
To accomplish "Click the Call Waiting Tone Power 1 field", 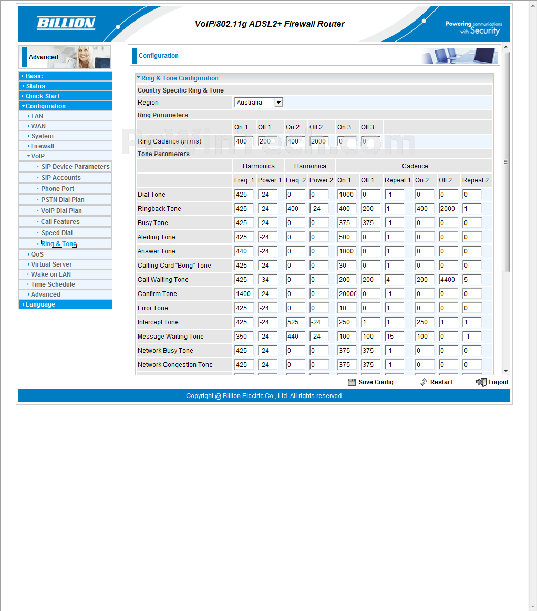I will click(x=268, y=279).
